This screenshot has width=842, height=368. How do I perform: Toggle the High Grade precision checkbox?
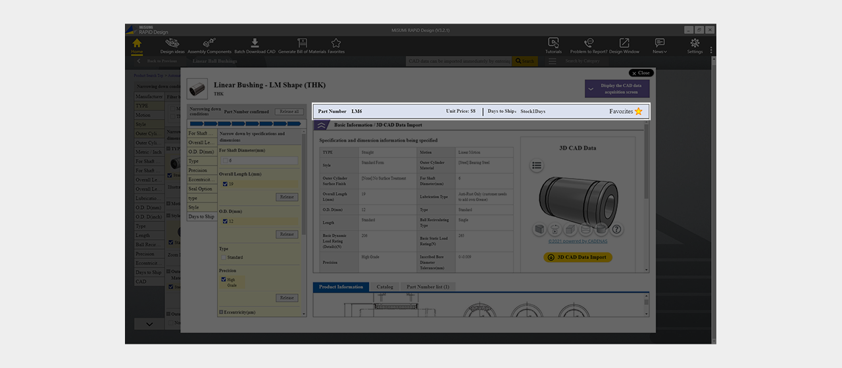click(225, 279)
